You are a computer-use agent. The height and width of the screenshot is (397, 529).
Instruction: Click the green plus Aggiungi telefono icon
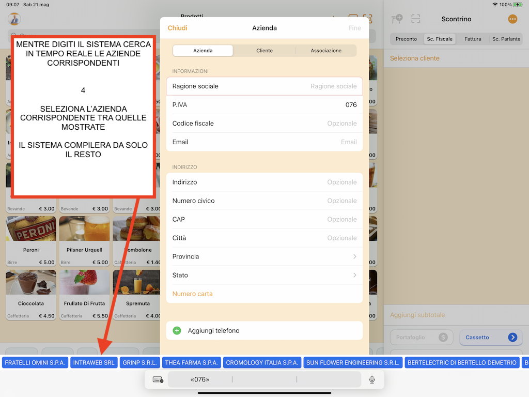pos(177,330)
